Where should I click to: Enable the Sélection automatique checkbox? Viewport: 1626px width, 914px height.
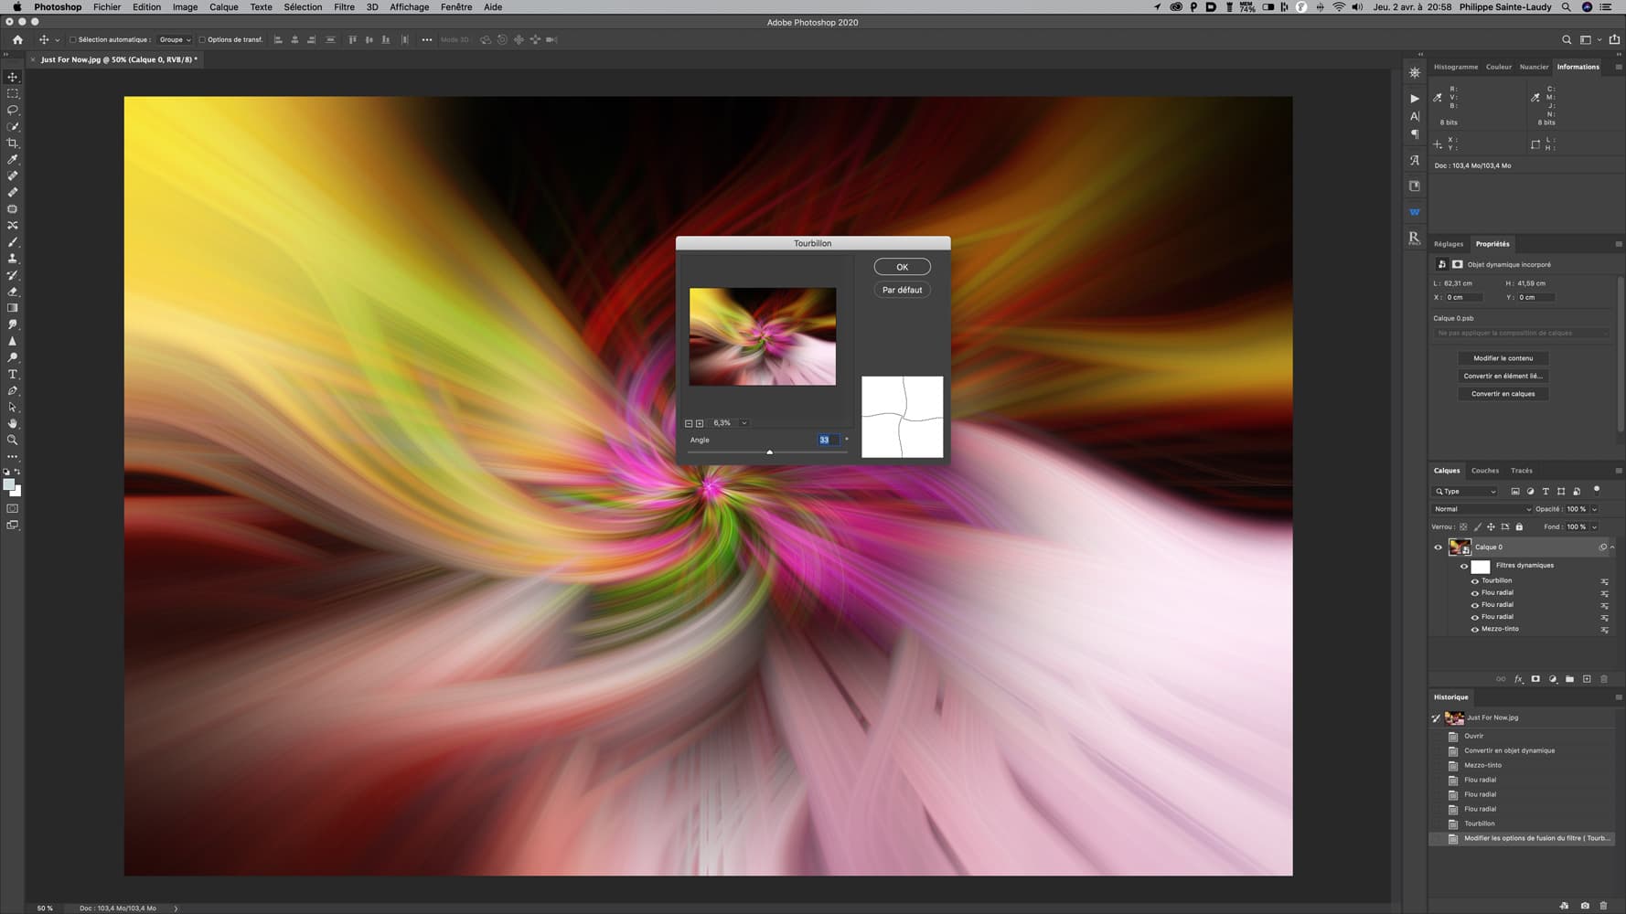pyautogui.click(x=73, y=40)
